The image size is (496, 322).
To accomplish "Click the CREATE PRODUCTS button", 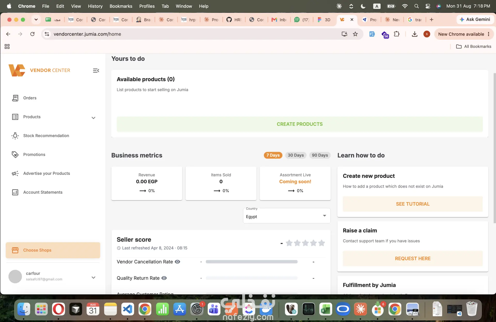I will [300, 124].
